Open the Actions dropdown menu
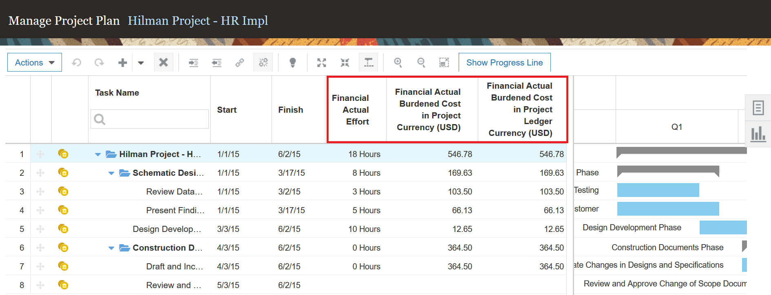 click(x=35, y=63)
